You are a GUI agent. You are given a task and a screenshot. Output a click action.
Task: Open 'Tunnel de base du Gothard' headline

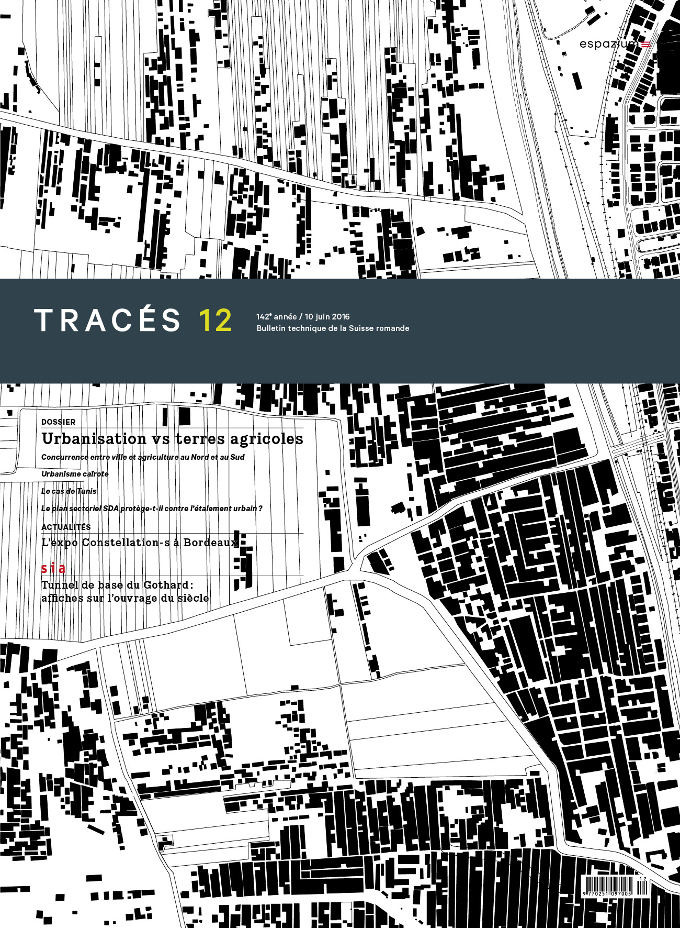pos(117,585)
